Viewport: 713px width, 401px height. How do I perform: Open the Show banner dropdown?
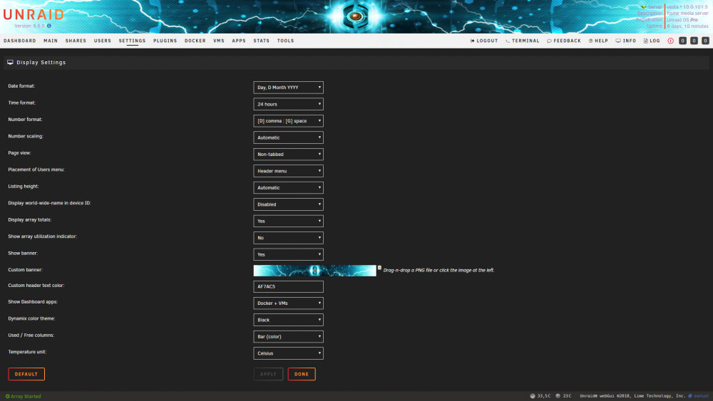click(288, 254)
